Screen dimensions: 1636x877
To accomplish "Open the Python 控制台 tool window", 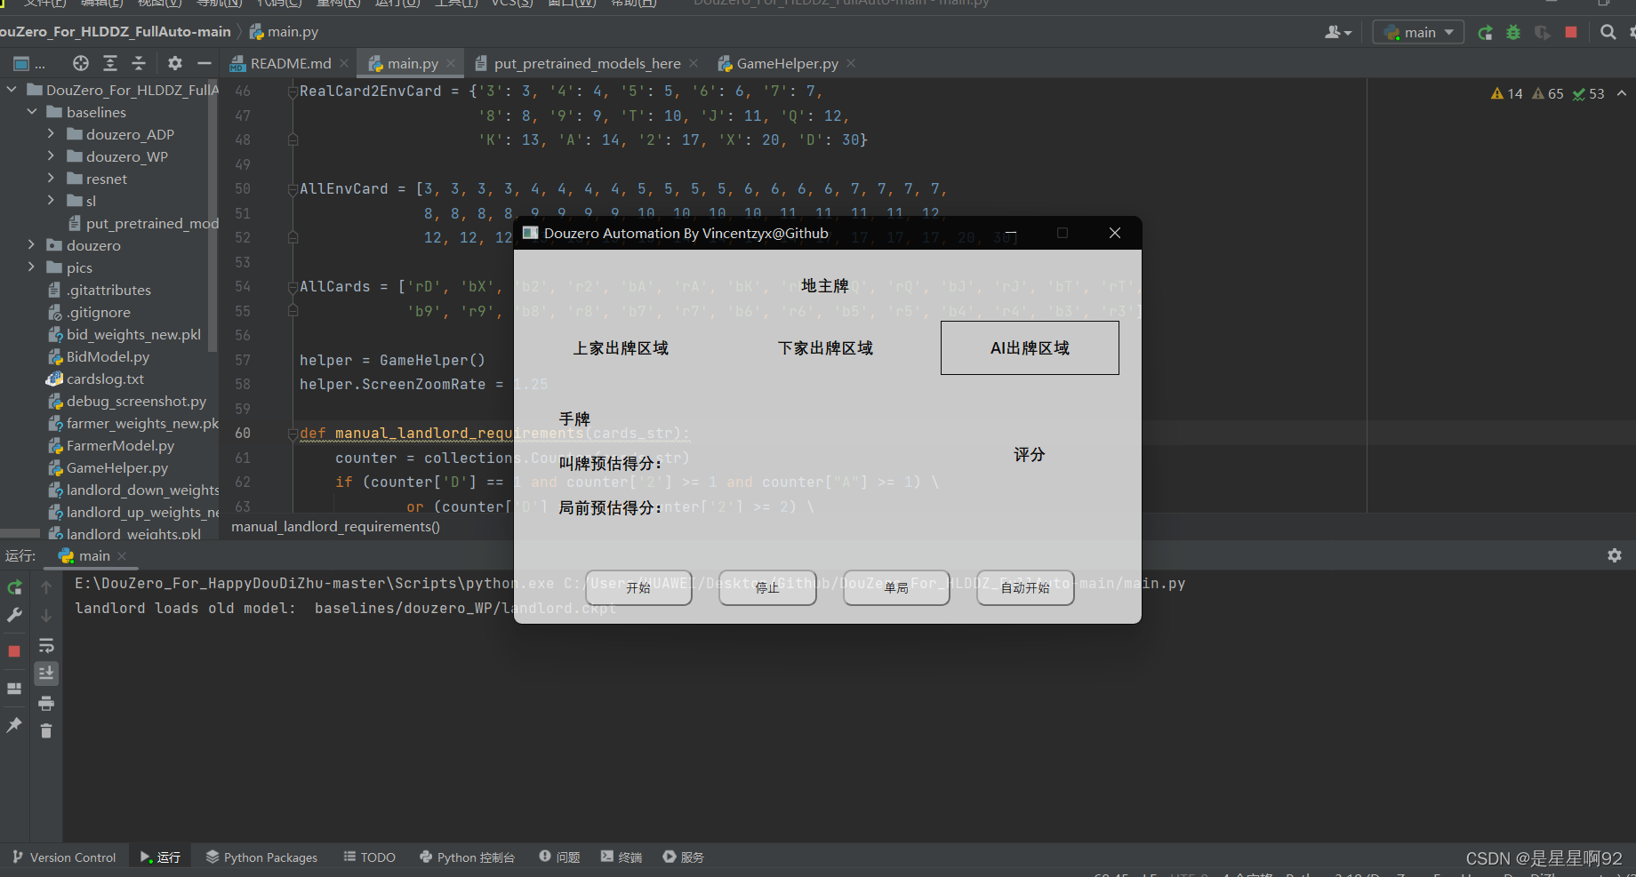I will [467, 857].
